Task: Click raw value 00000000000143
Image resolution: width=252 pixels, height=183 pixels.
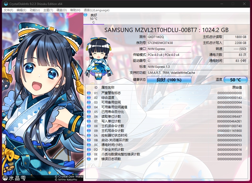Action: coord(229,98)
